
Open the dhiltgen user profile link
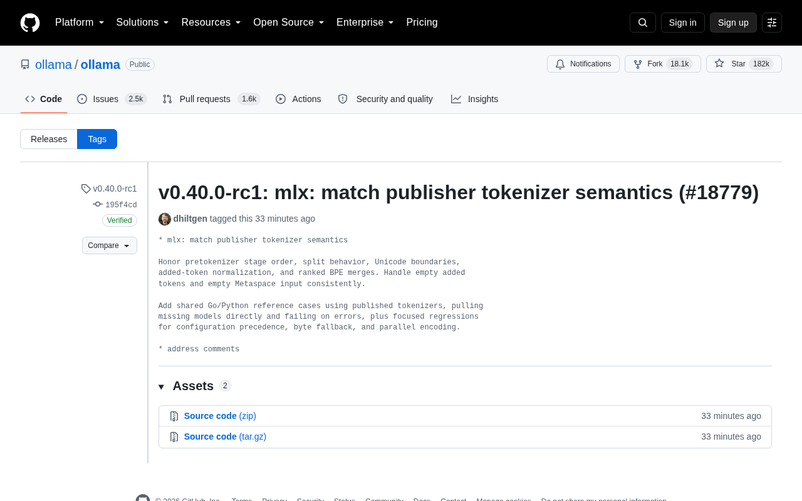tap(190, 219)
